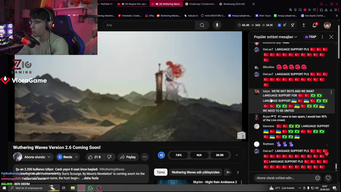Open the chat emoji picker smiley
The image size is (341, 192).
click(x=318, y=178)
